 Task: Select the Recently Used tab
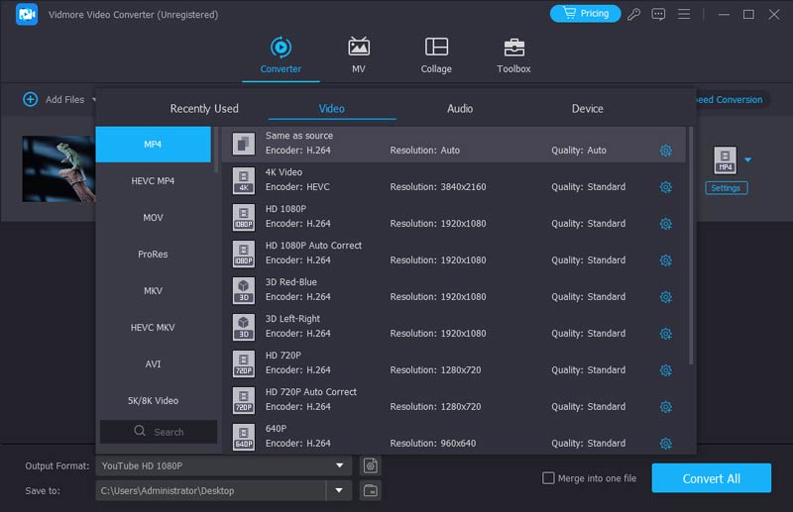click(x=204, y=109)
